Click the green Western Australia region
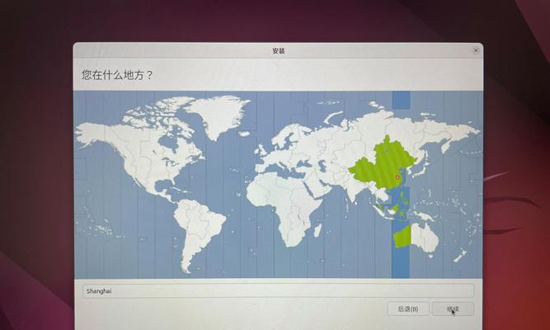This screenshot has width=550, height=330. click(x=402, y=238)
